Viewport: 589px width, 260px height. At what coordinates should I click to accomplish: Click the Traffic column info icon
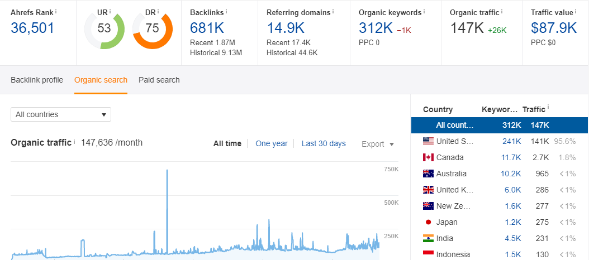[548, 108]
